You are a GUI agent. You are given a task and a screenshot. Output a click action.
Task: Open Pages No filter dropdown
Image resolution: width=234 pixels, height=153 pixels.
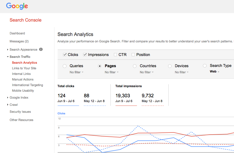(112, 72)
